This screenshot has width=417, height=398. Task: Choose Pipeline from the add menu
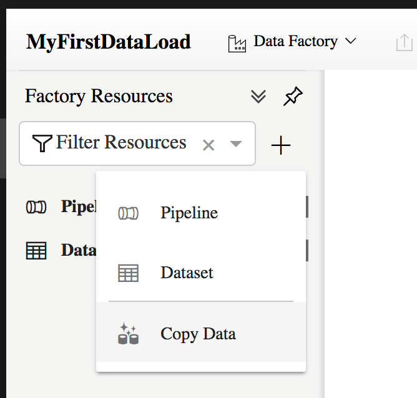(201, 213)
